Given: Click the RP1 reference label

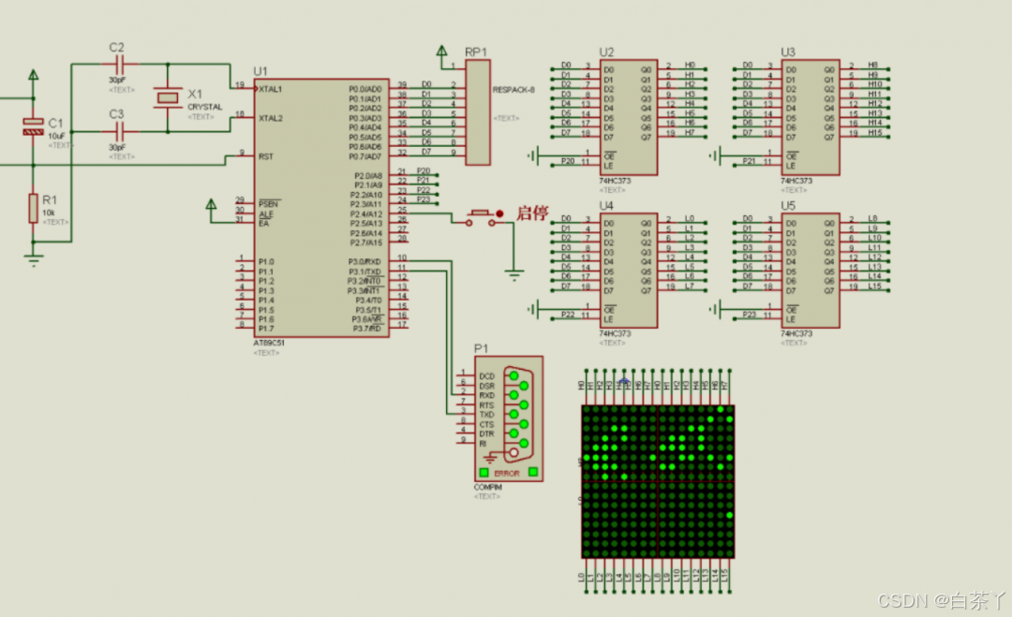Looking at the screenshot, I should pyautogui.click(x=476, y=51).
